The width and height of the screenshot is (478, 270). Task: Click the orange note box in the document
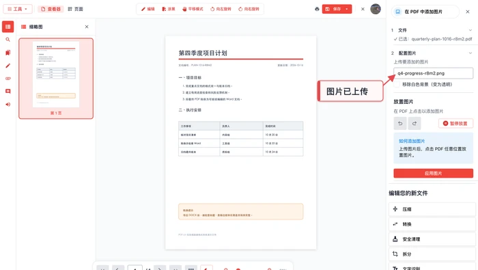241,211
